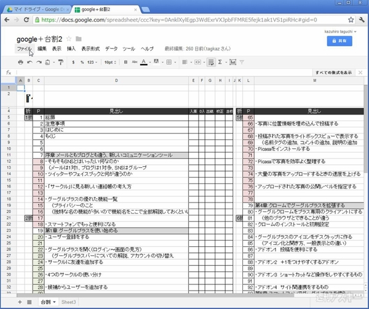Star the google+台割2 document
The image size is (369, 309).
(69, 39)
